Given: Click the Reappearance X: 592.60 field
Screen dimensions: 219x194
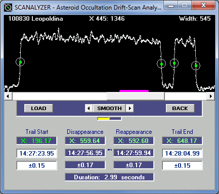Looking at the screenshot, I should 134,140.
